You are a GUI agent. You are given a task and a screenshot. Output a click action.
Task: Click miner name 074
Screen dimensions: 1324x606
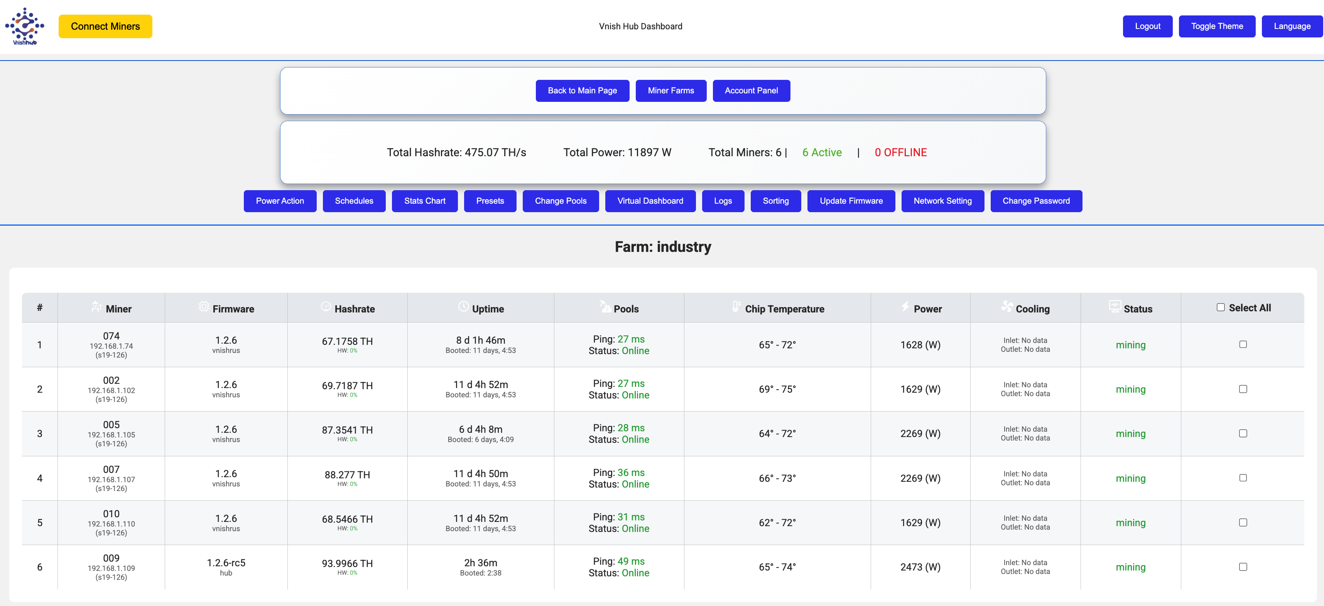tap(111, 336)
